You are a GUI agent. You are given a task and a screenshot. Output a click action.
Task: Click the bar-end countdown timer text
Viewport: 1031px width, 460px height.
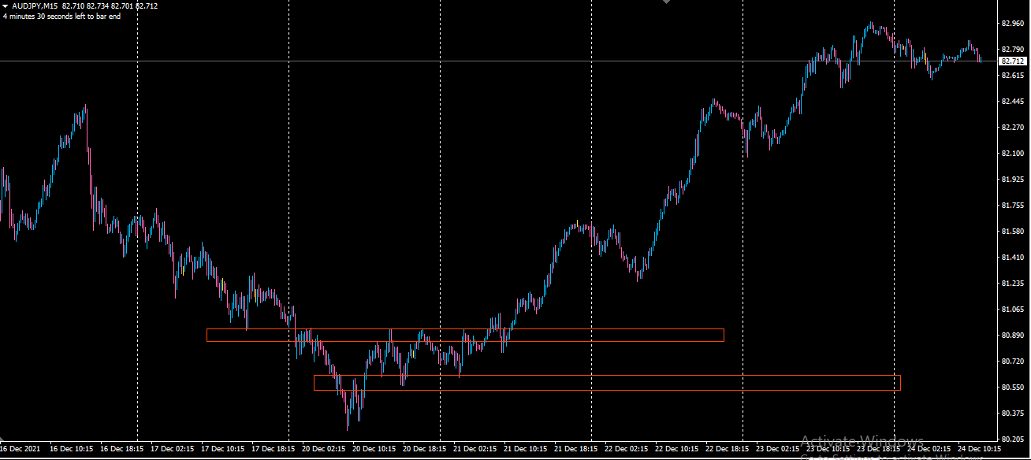tap(61, 16)
